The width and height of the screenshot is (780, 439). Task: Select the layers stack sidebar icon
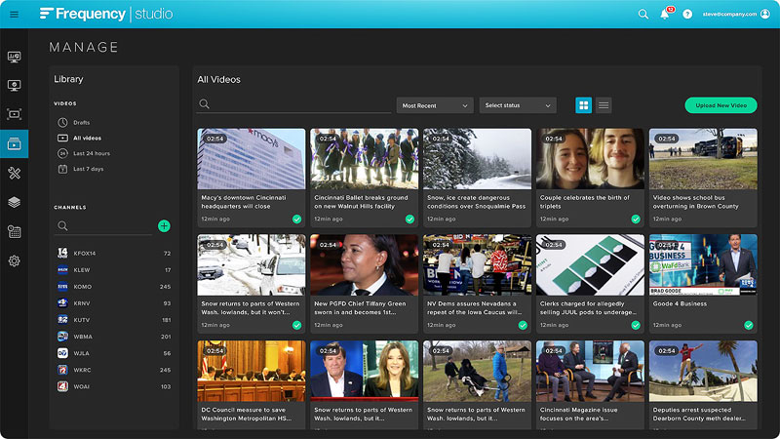pos(14,202)
